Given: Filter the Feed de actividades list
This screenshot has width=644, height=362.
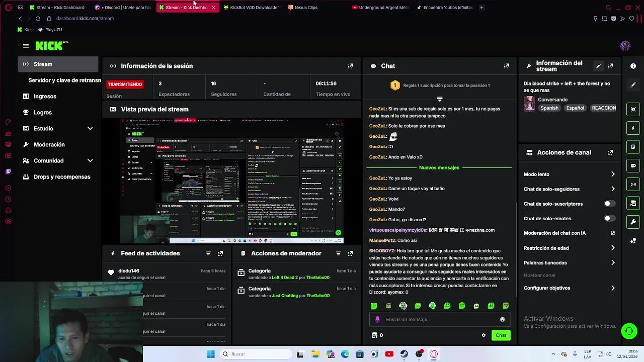Looking at the screenshot, I should [208, 253].
